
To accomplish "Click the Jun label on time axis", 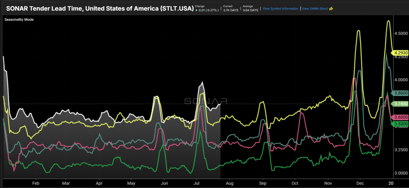I will pyautogui.click(x=164, y=183).
